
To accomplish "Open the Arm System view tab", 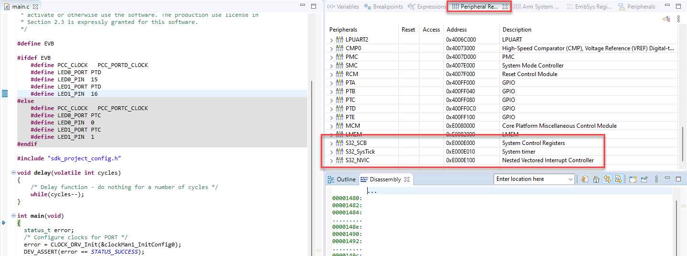I will [536, 7].
